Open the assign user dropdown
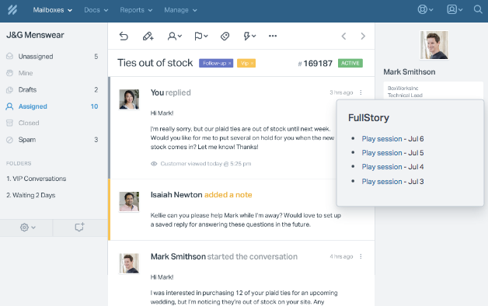The width and height of the screenshot is (488, 306). [x=174, y=36]
